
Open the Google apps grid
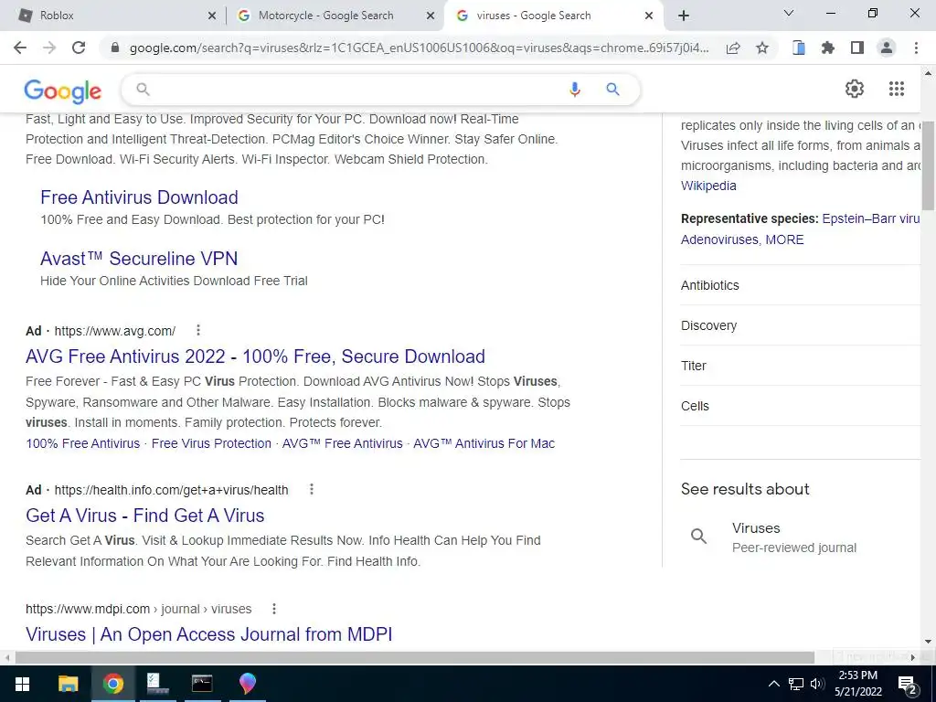click(x=896, y=89)
